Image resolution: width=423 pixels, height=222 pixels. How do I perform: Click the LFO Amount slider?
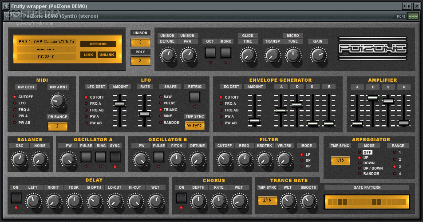[119, 104]
